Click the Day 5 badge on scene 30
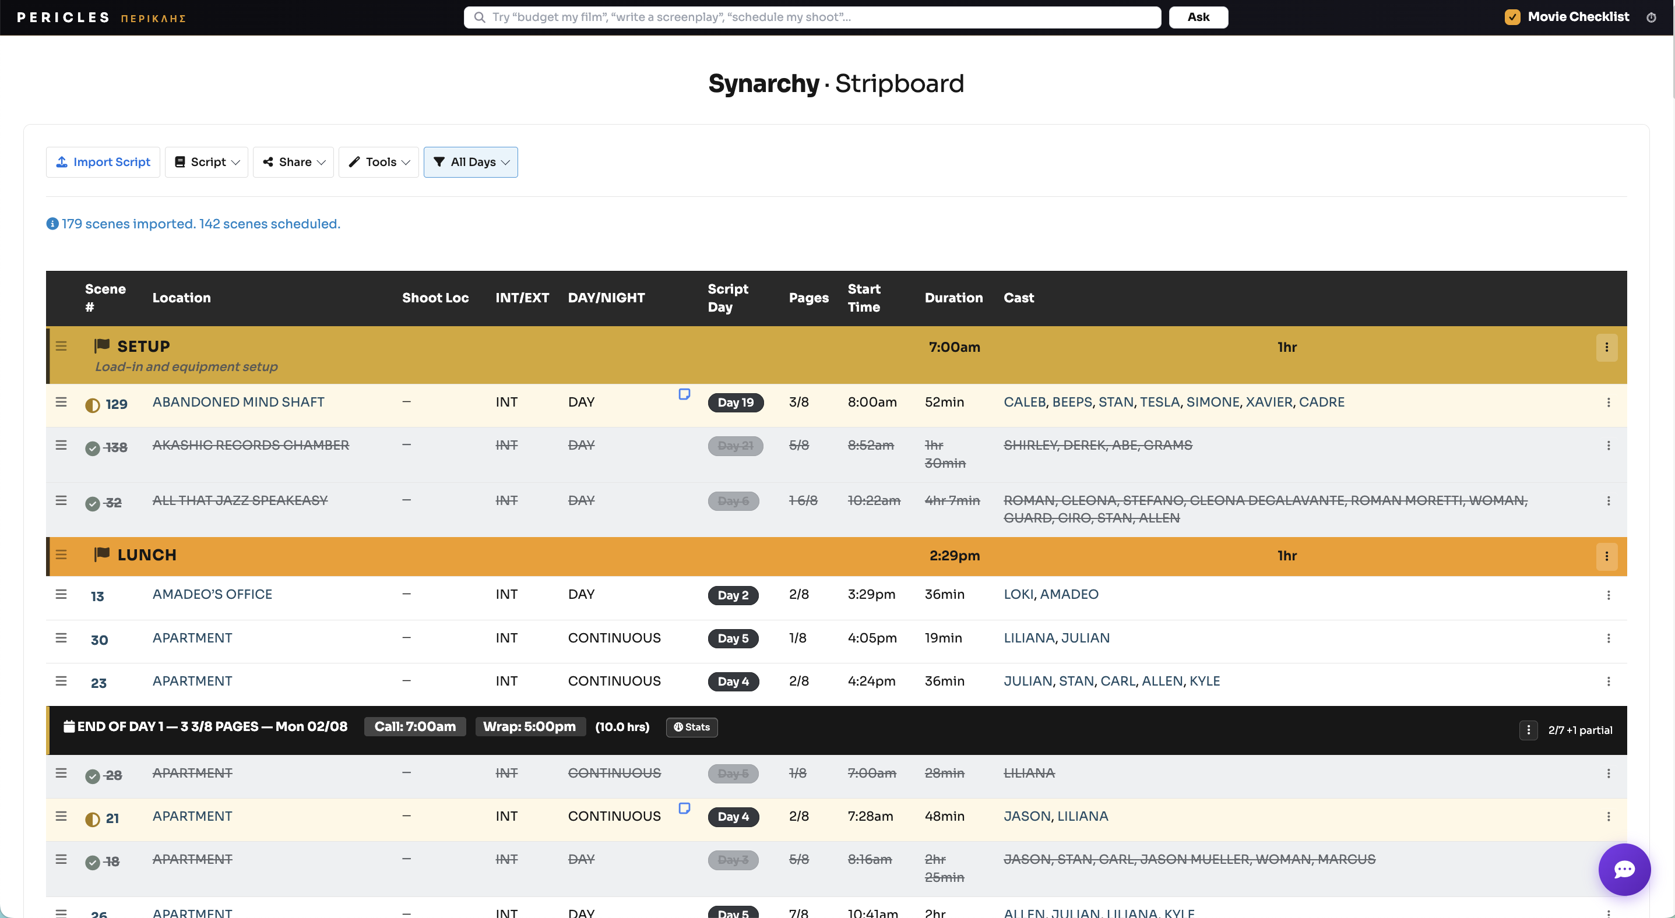The height and width of the screenshot is (918, 1675). (733, 638)
